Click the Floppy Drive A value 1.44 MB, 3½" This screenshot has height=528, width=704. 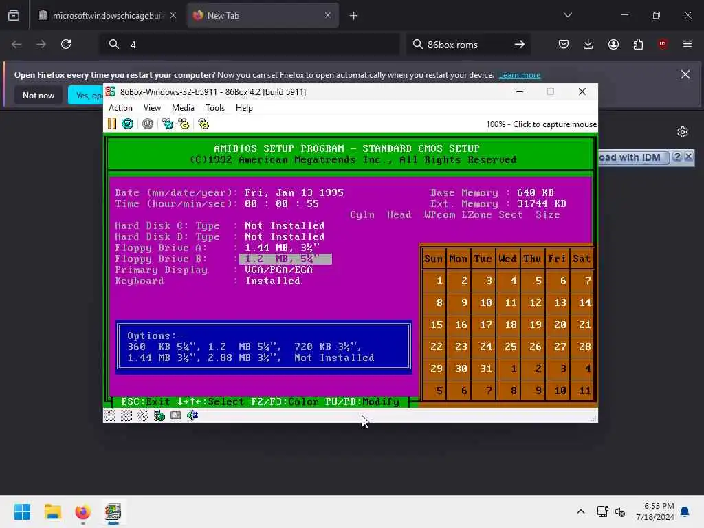coord(282,247)
